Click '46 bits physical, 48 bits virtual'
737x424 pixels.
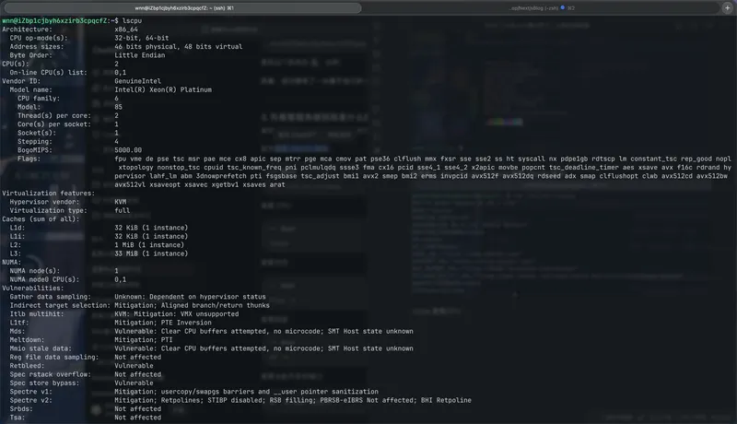tap(179, 46)
